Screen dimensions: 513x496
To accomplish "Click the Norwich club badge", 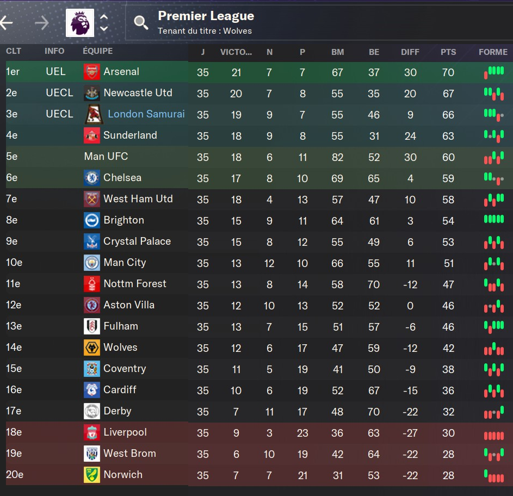I will click(92, 475).
